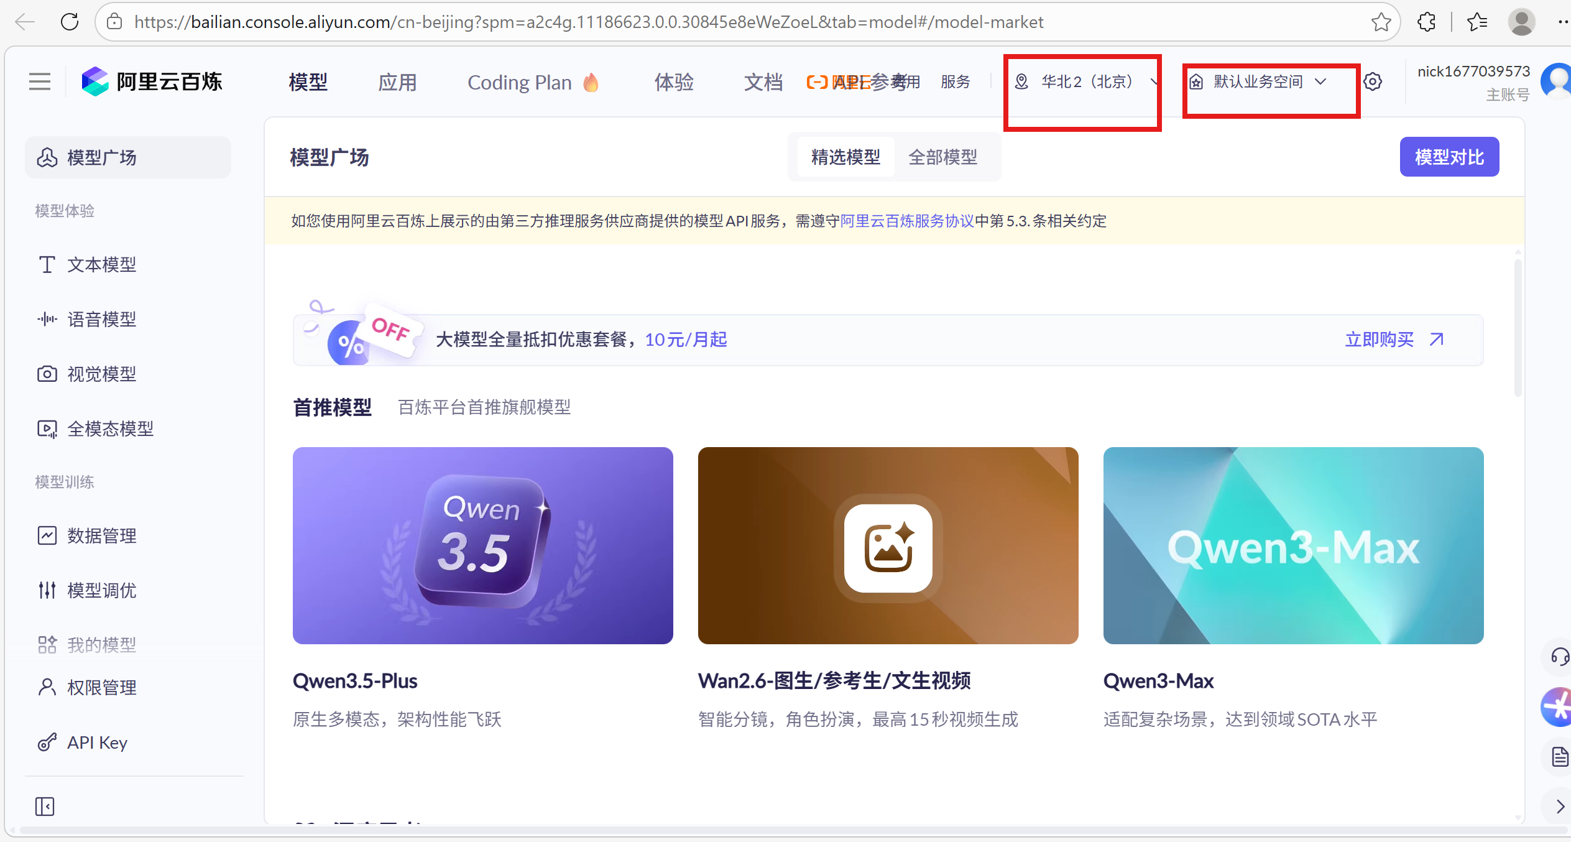Bookmark page with star icon
The image size is (1571, 842).
tap(1381, 22)
